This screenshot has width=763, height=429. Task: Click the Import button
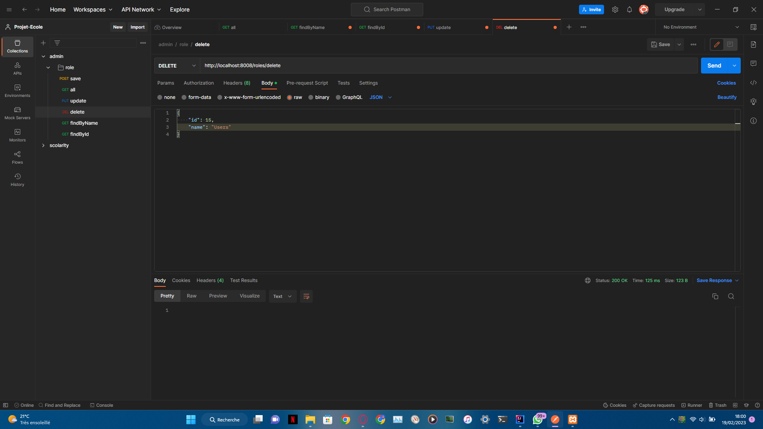[137, 27]
